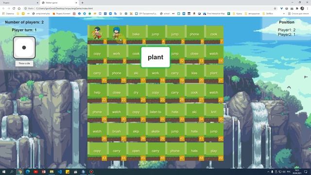Click the "kiss" tile numbered 20
The width and height of the screenshot is (311, 175).
(x=194, y=73)
